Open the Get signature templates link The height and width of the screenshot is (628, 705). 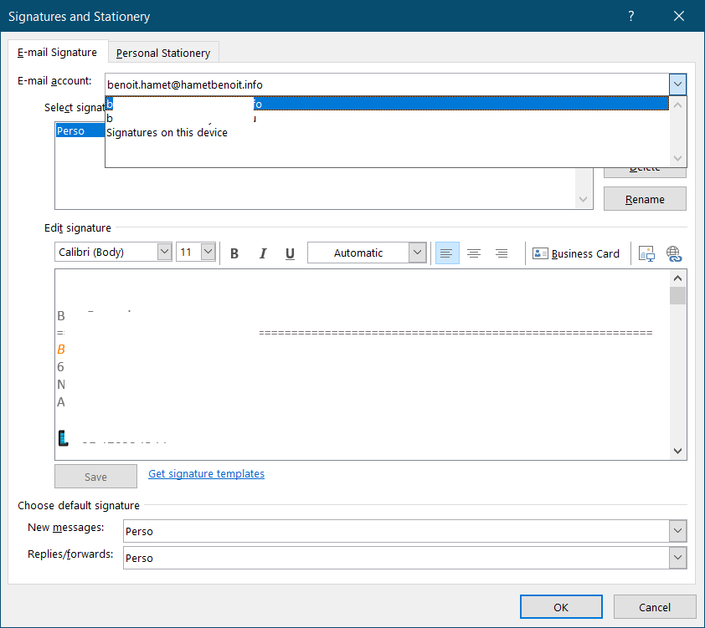206,474
